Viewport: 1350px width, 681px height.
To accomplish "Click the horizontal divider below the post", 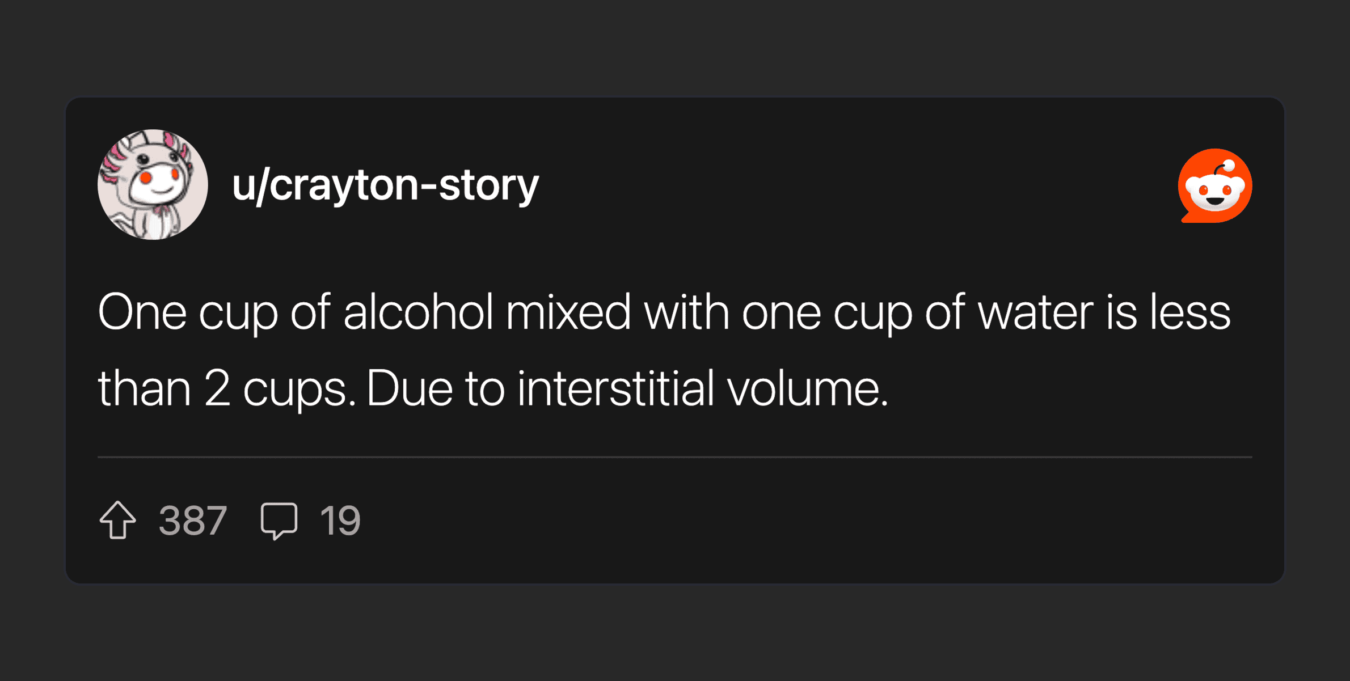I will tap(674, 456).
